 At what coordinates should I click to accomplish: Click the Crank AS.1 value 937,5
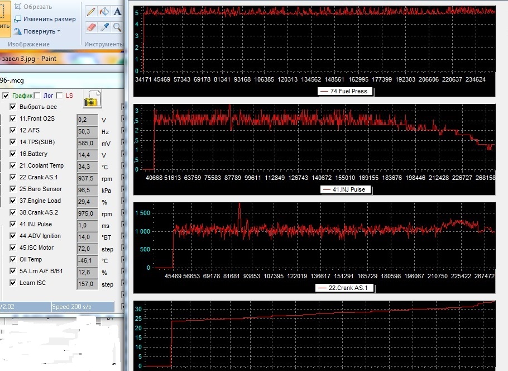(x=87, y=178)
